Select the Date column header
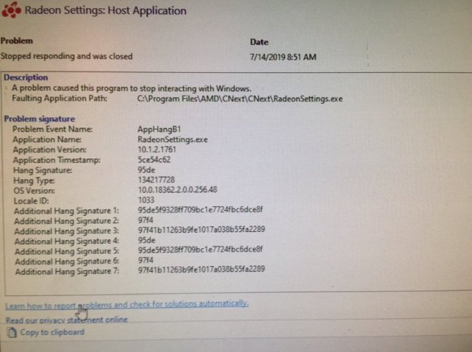Viewport: 472px width, 352px height. [x=259, y=42]
